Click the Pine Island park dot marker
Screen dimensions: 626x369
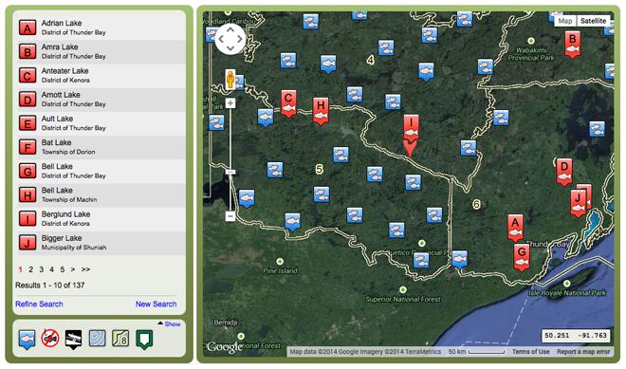pyautogui.click(x=280, y=262)
